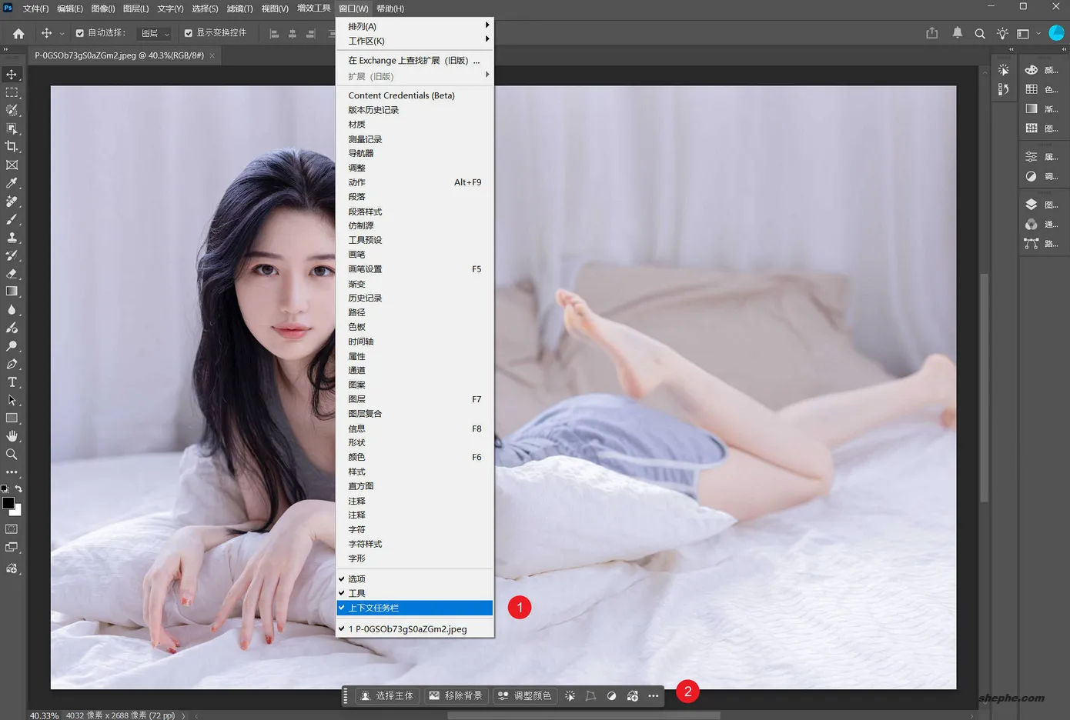The image size is (1070, 720).
Task: Expand the 排列(A) submenu
Action: 415,26
